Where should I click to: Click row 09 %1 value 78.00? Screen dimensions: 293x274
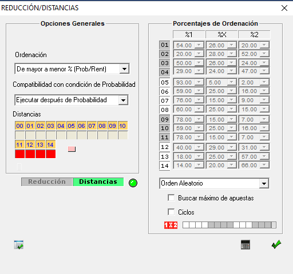click(184, 119)
